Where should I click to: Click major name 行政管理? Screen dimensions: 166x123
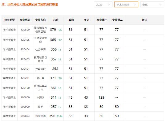click(40, 69)
